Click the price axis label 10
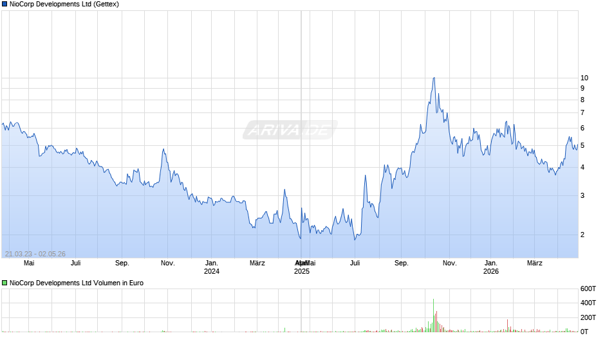 [x=584, y=78]
